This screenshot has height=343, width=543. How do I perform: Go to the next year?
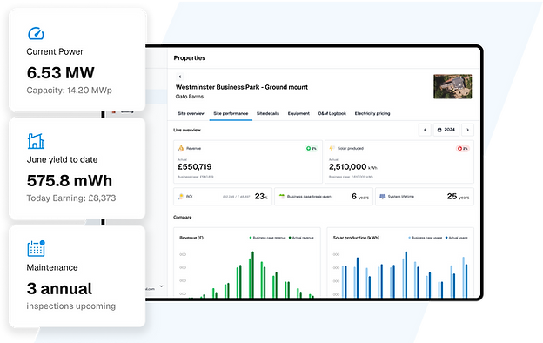[x=468, y=130]
